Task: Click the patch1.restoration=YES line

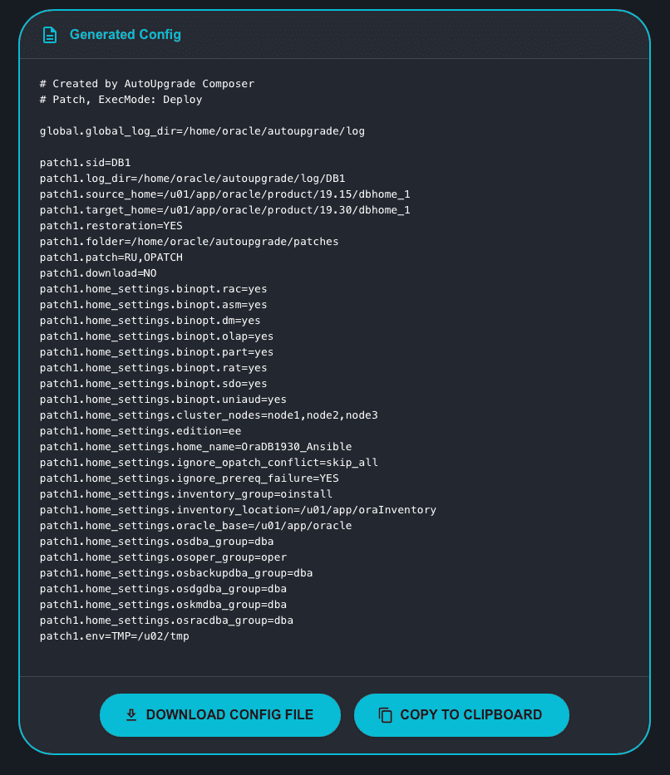Action: click(111, 226)
